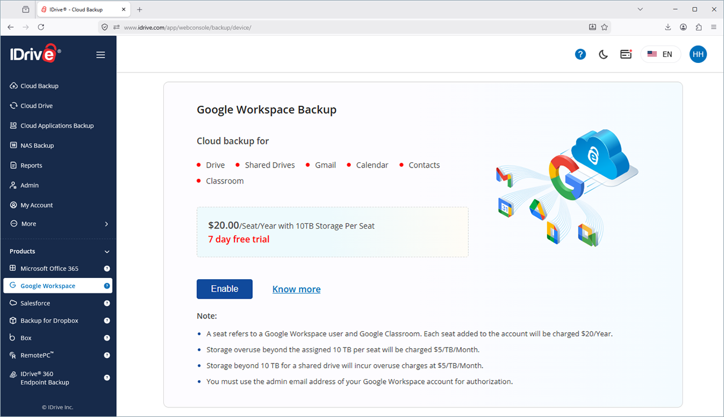Click help icon beside Box
This screenshot has width=724, height=417.
(x=107, y=338)
